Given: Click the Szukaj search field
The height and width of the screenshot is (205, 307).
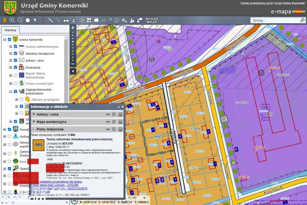Looking at the screenshot, I should click(271, 20).
